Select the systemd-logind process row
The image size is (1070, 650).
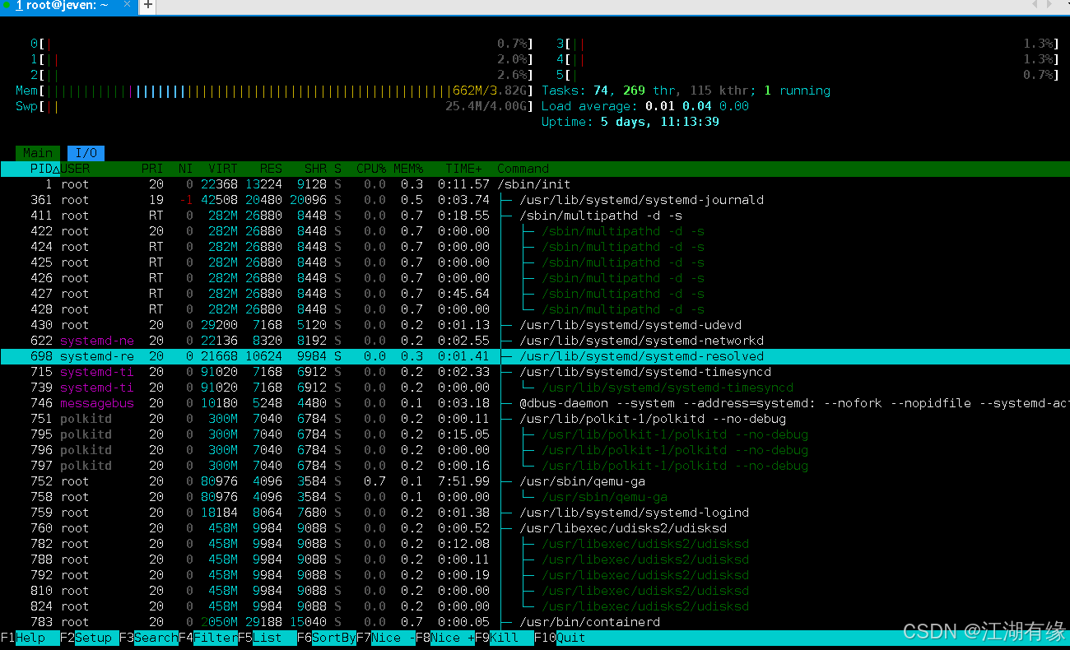pyautogui.click(x=535, y=513)
